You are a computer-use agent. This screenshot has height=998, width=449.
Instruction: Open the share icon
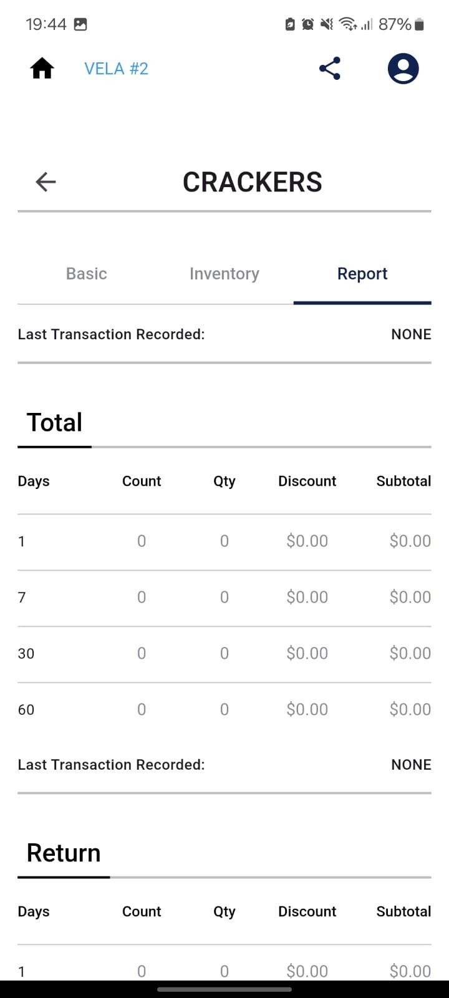330,69
